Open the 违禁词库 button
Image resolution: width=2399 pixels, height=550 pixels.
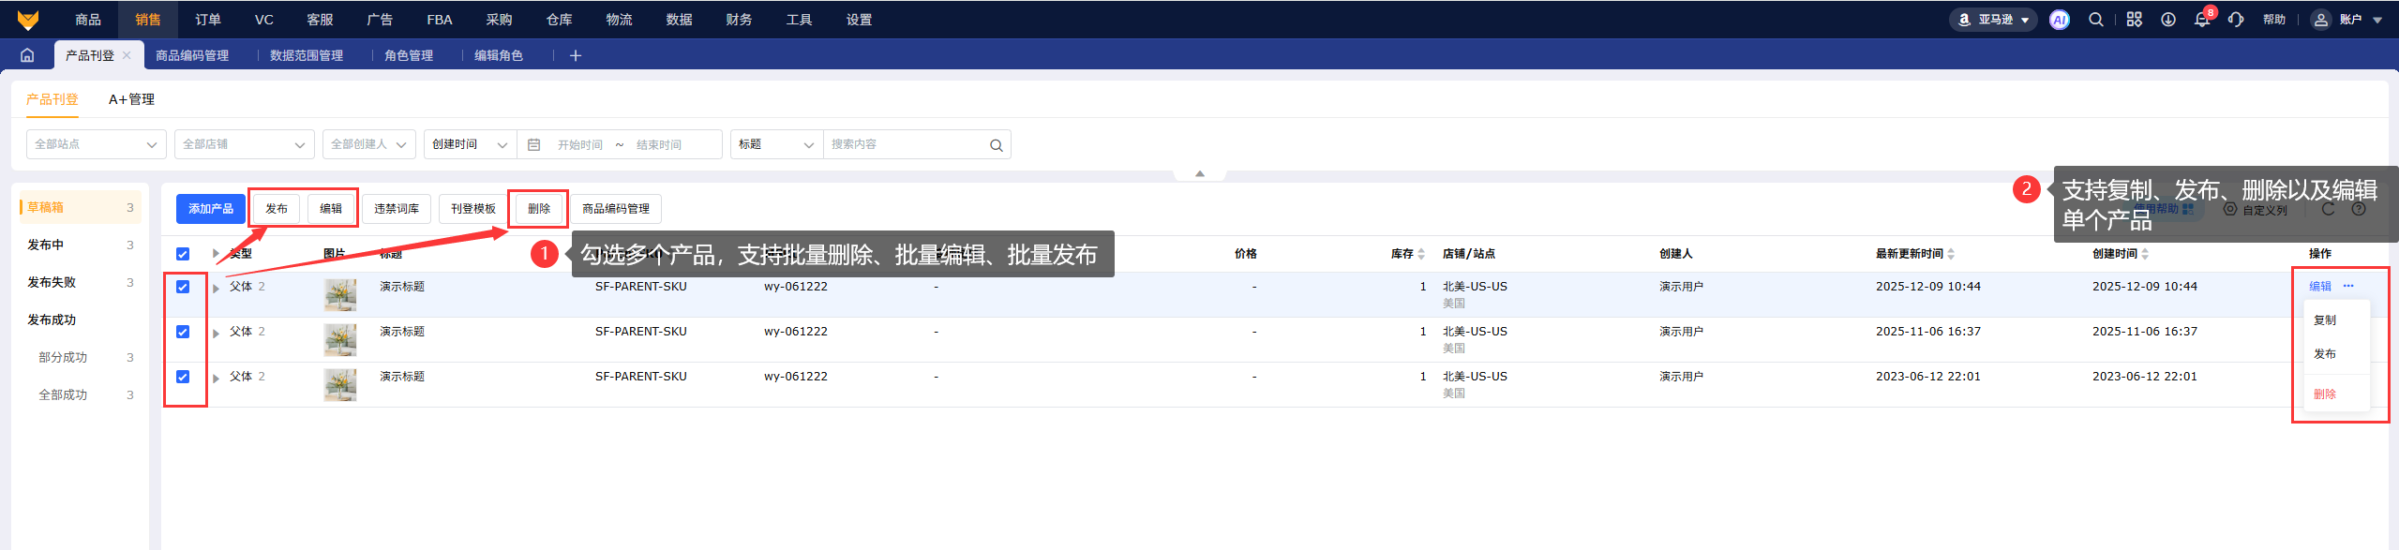point(397,209)
